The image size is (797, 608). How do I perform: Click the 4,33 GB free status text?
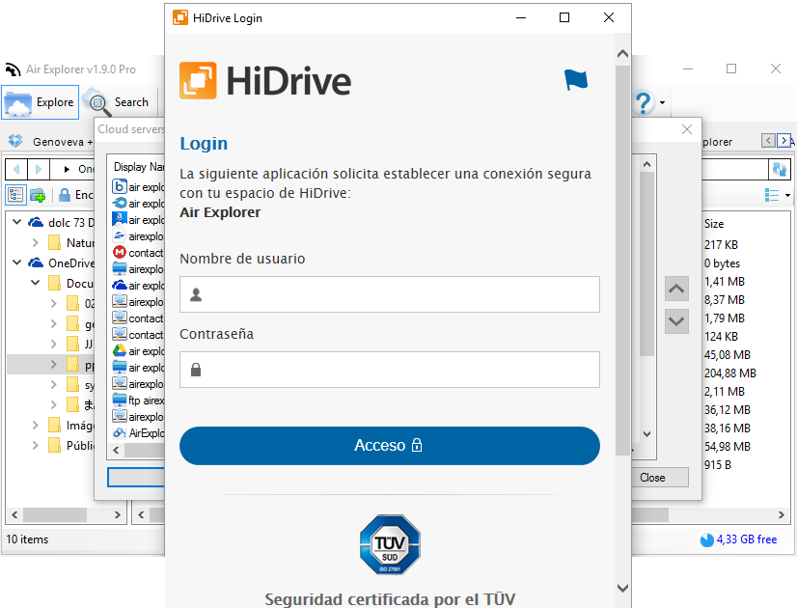(x=747, y=539)
